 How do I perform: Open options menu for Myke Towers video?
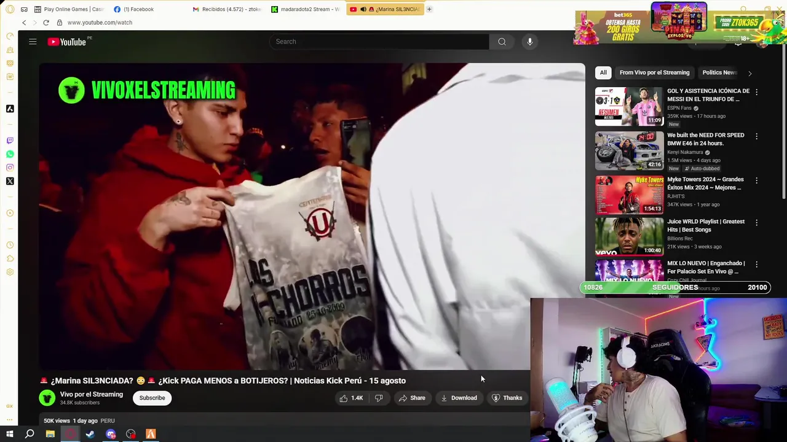(x=757, y=180)
